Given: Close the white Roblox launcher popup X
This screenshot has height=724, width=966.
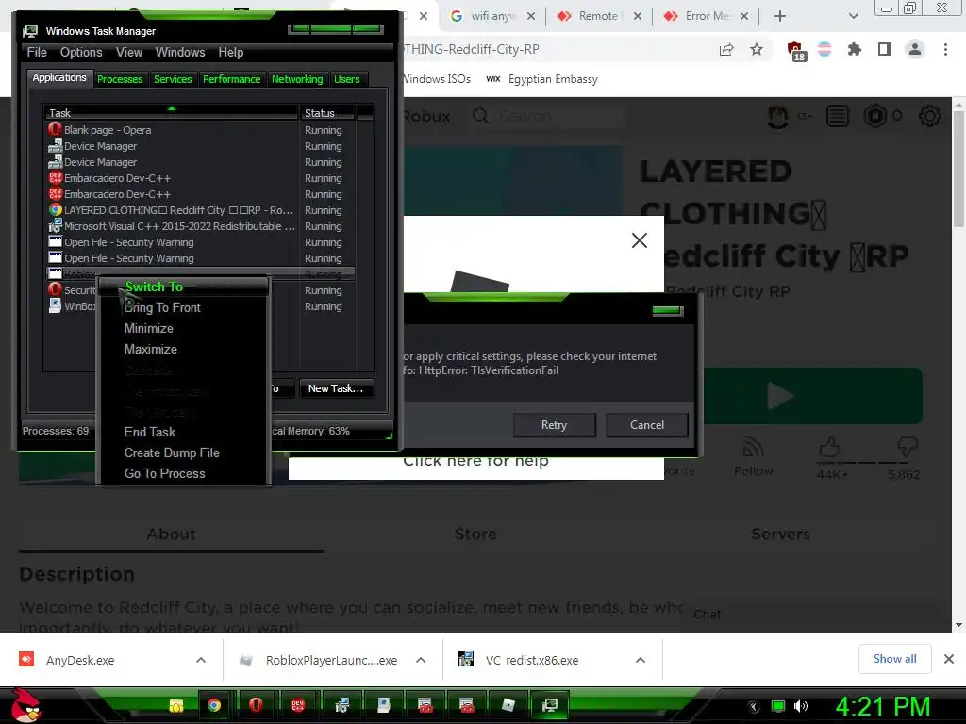Looking at the screenshot, I should point(640,240).
